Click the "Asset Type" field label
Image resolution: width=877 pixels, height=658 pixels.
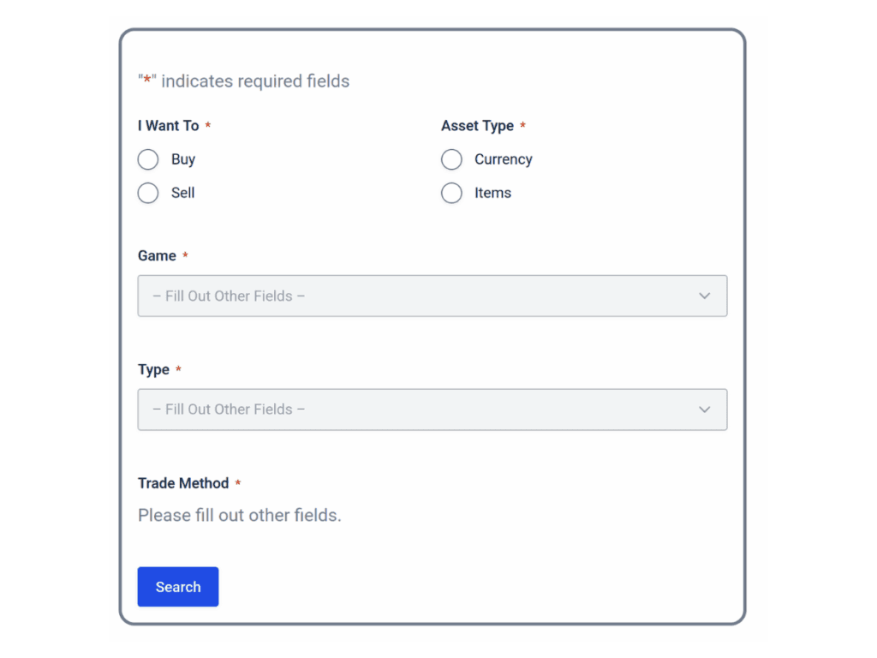(x=478, y=126)
